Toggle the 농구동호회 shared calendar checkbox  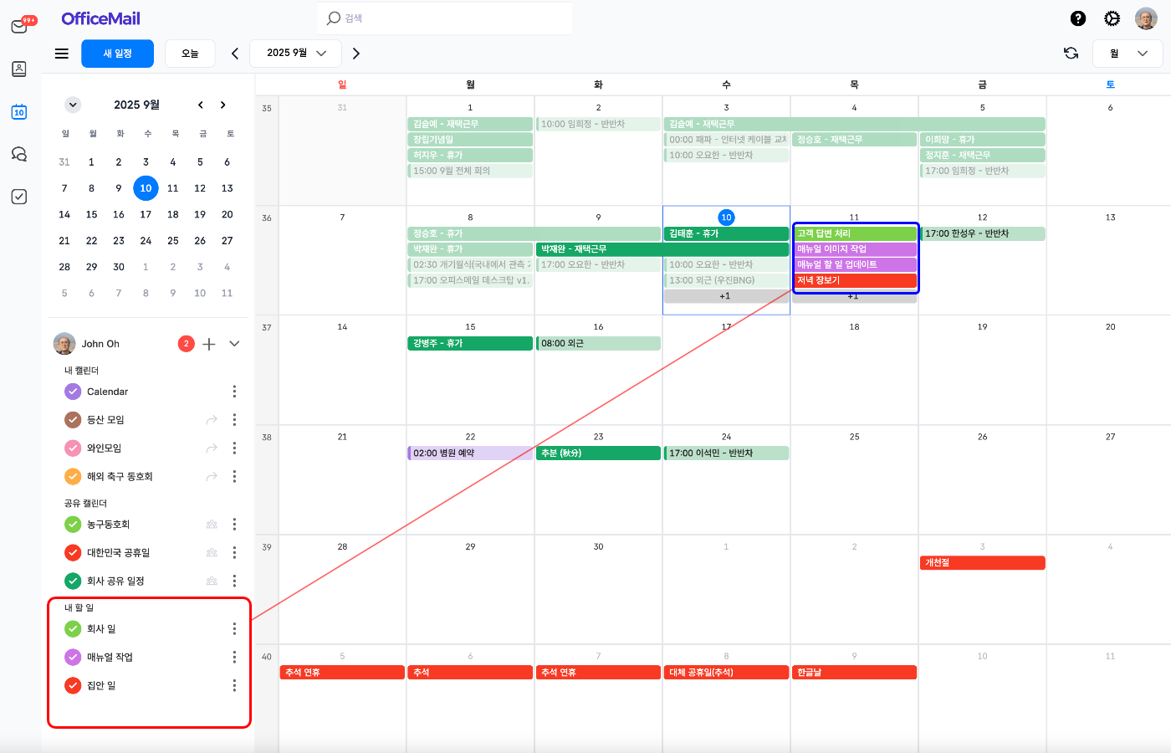tap(73, 525)
